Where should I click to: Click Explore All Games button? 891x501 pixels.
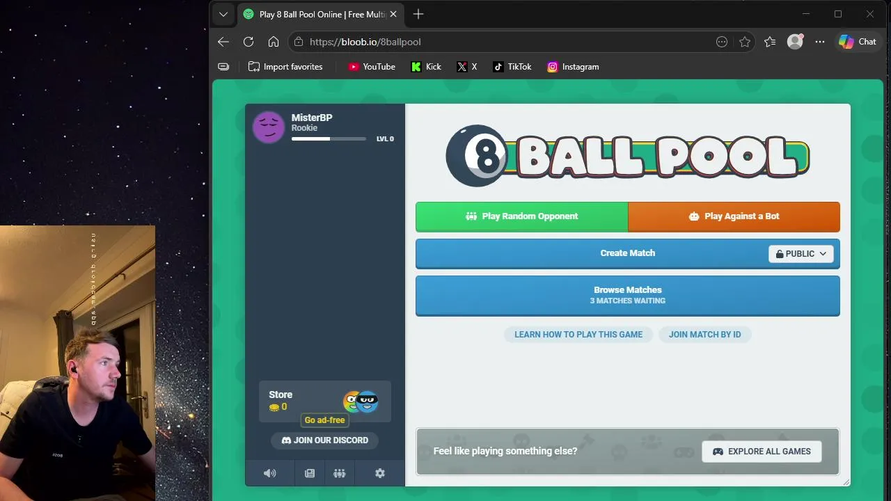coord(762,452)
